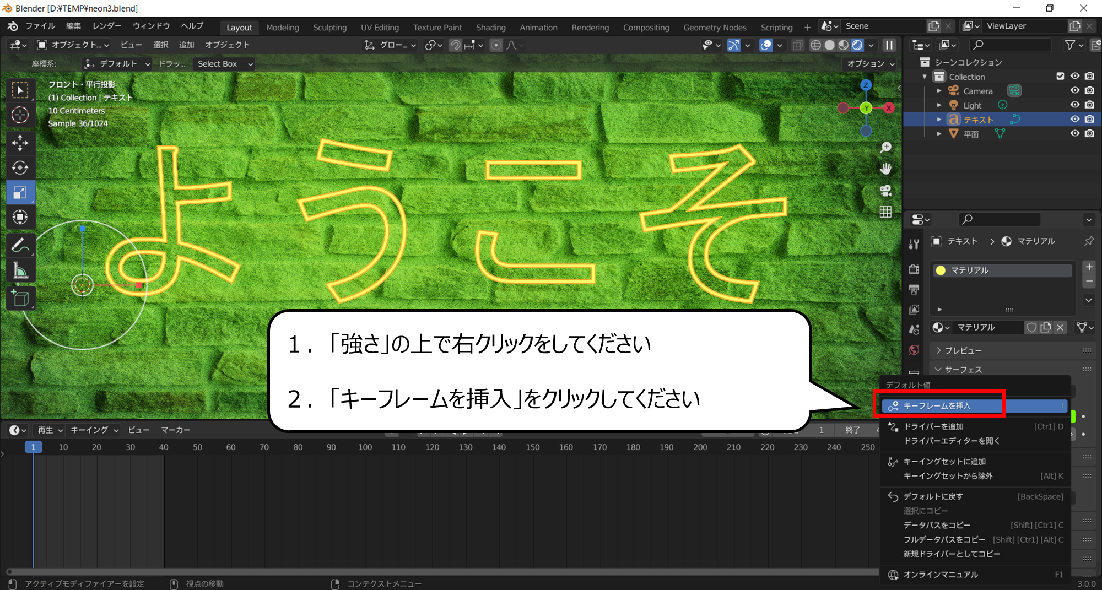Switch to solid viewport shading
The height and width of the screenshot is (590, 1102).
(829, 45)
